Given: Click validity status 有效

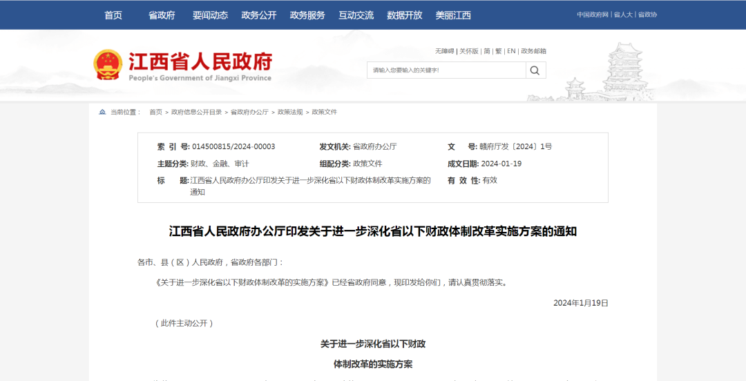Looking at the screenshot, I should coord(490,180).
